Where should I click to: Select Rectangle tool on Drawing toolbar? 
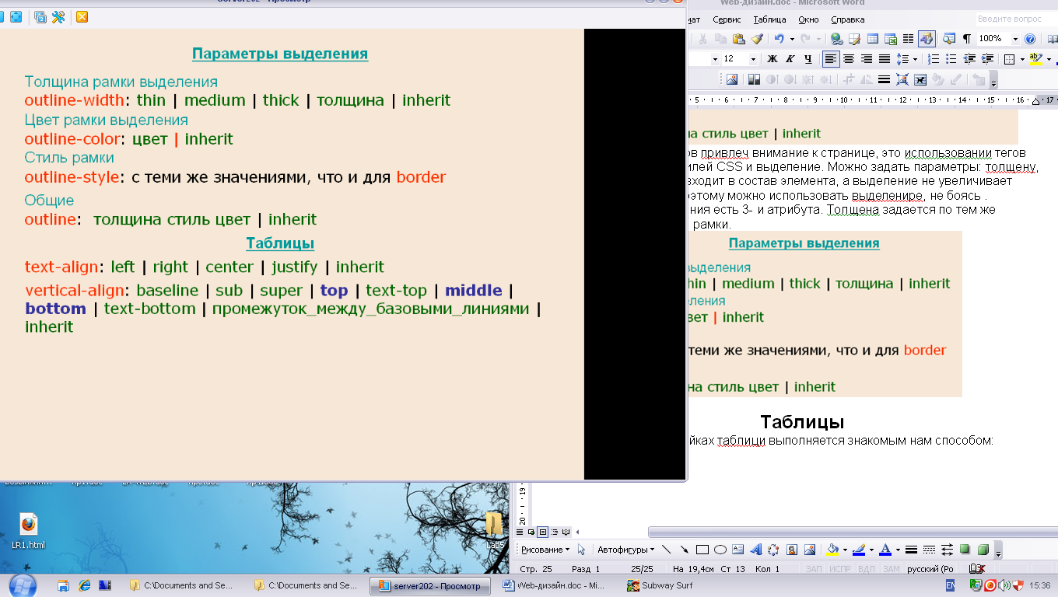tap(702, 550)
